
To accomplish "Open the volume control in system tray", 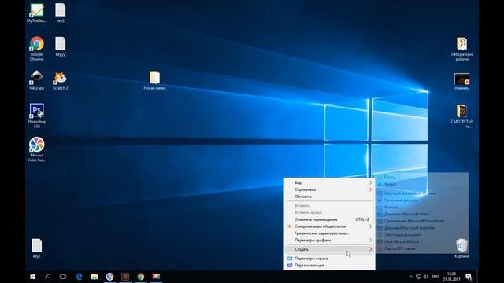I will click(x=426, y=277).
